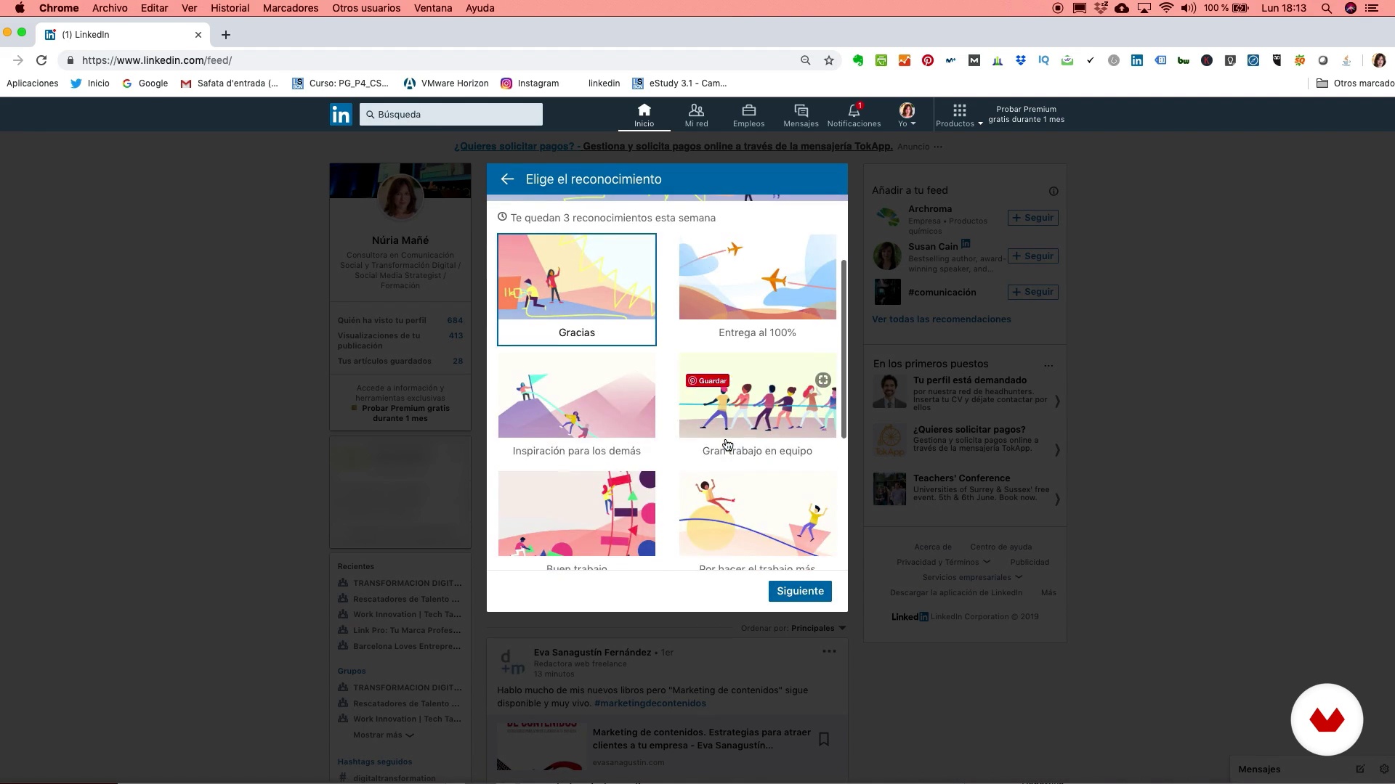The width and height of the screenshot is (1395, 784).
Task: Reload the page in Chrome
Action: pos(41,60)
